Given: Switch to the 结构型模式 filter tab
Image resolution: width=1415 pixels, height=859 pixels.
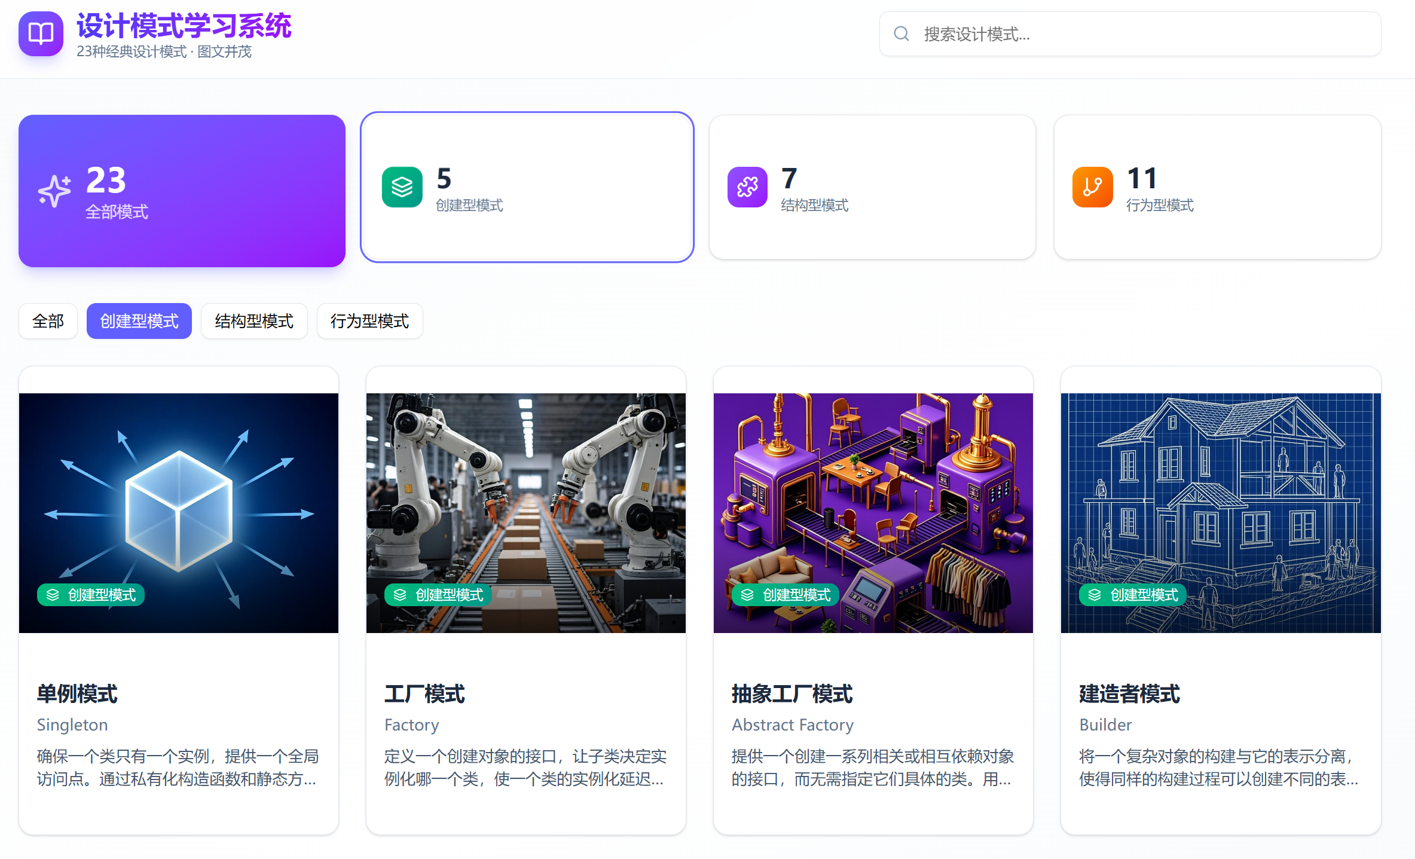Looking at the screenshot, I should (x=254, y=321).
